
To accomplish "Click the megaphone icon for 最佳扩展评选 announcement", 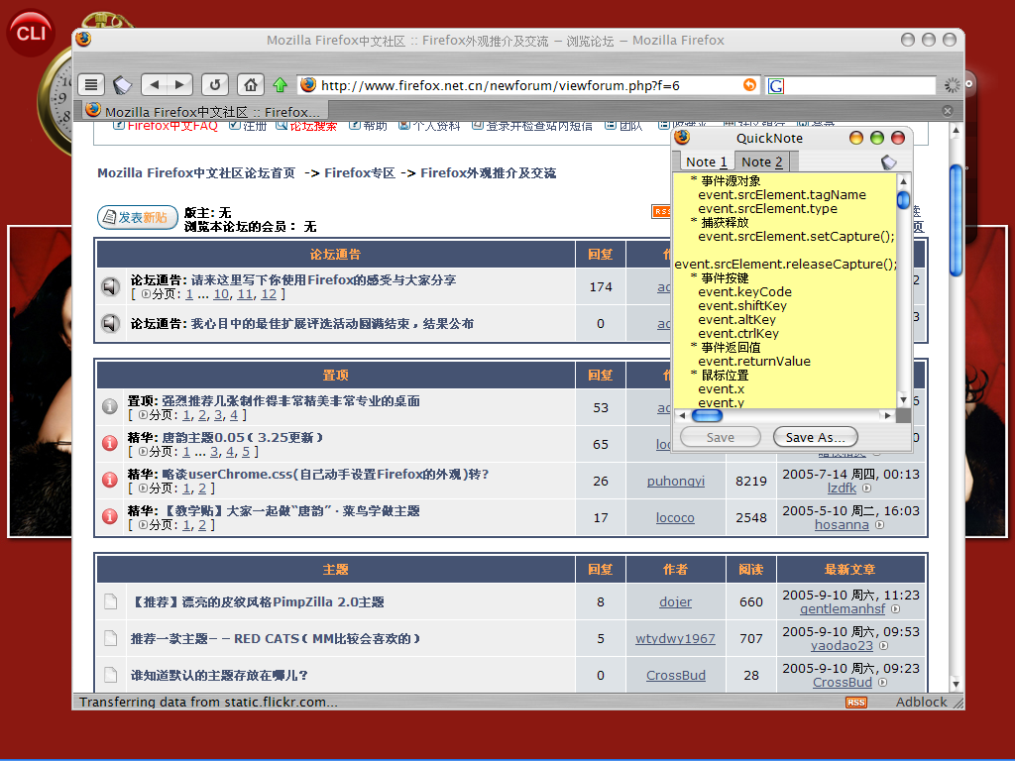I will (x=111, y=323).
